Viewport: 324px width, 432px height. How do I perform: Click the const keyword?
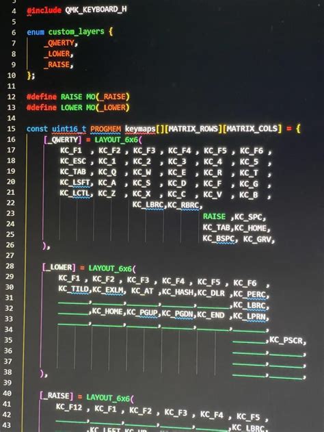pyautogui.click(x=37, y=129)
